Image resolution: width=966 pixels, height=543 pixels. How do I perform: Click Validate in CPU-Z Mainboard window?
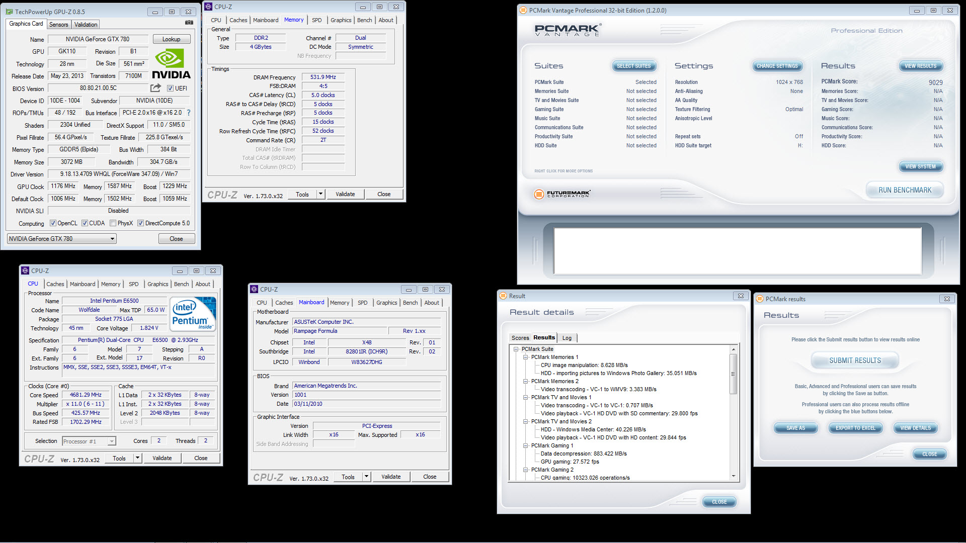pos(391,477)
